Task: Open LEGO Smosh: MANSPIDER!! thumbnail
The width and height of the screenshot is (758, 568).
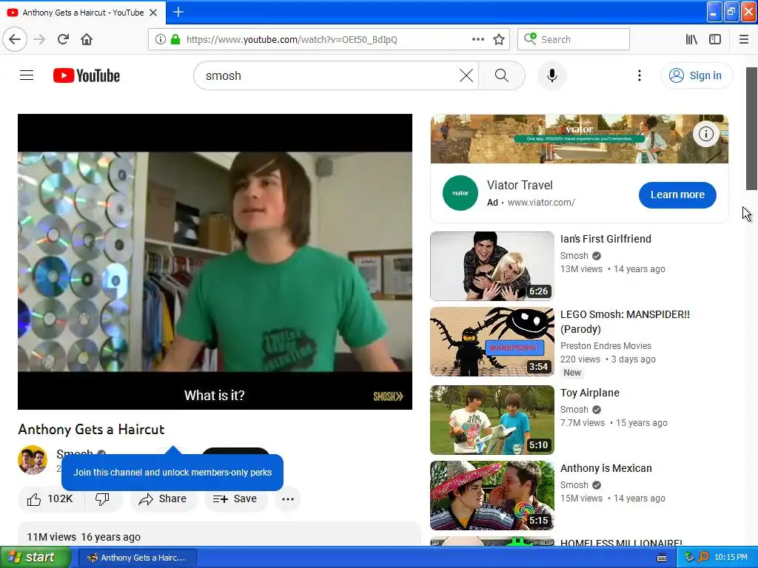Action: click(x=492, y=342)
